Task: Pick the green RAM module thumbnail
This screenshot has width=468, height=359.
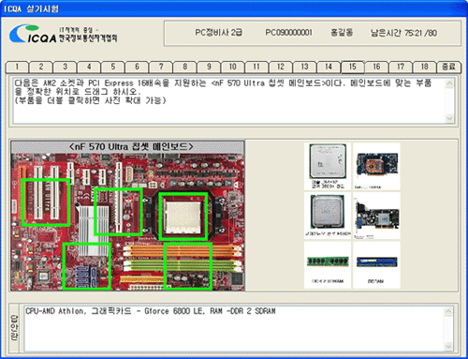Action: click(328, 264)
